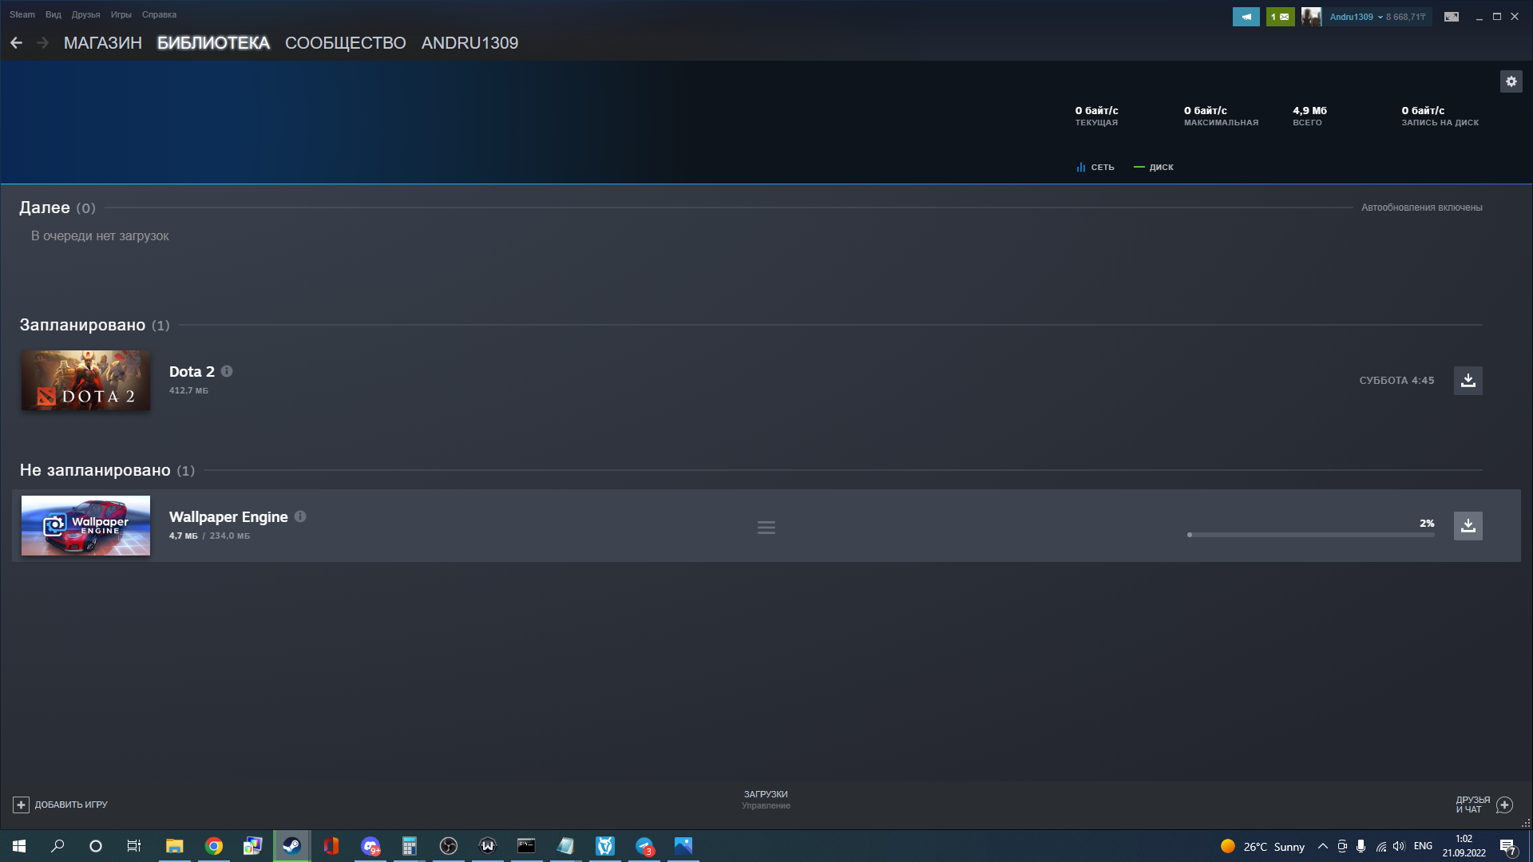Open the command prompt taskbar icon
Viewport: 1533px width, 862px height.
point(527,846)
